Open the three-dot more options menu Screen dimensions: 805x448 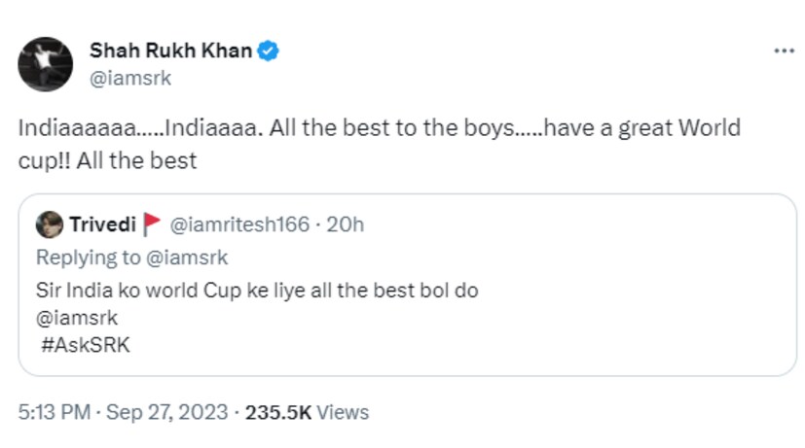pos(784,52)
